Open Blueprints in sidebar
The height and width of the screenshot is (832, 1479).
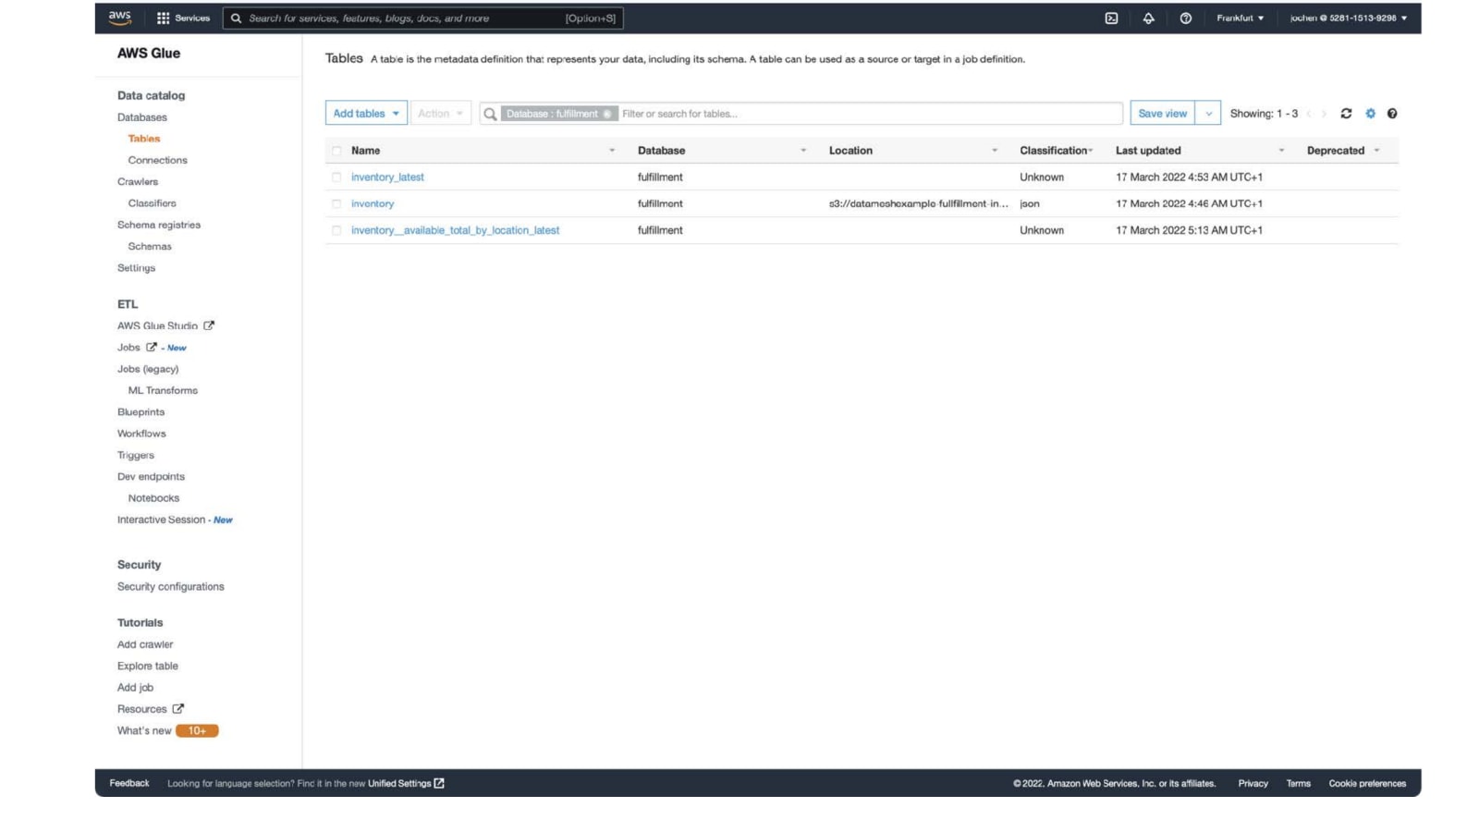click(141, 412)
